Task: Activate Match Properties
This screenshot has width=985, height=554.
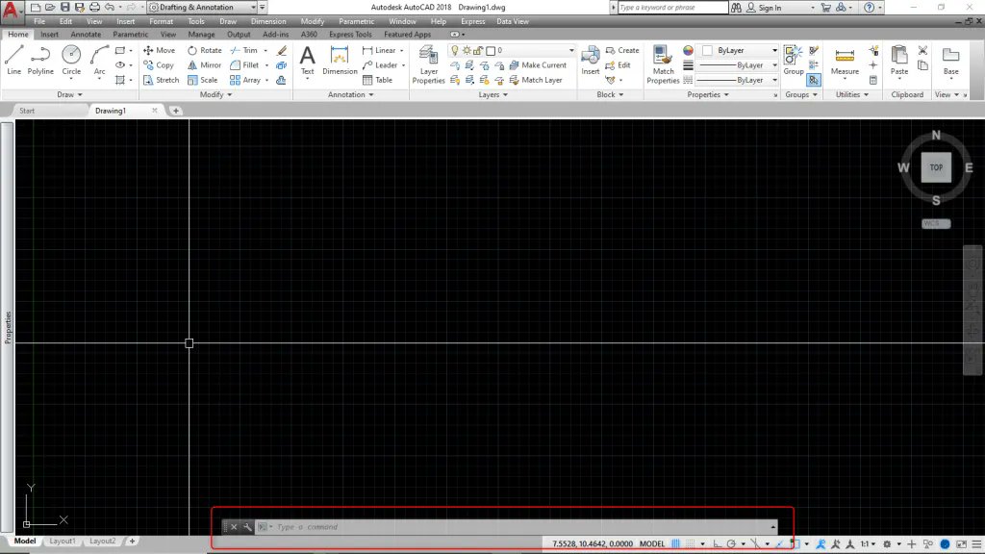Action: click(x=663, y=64)
